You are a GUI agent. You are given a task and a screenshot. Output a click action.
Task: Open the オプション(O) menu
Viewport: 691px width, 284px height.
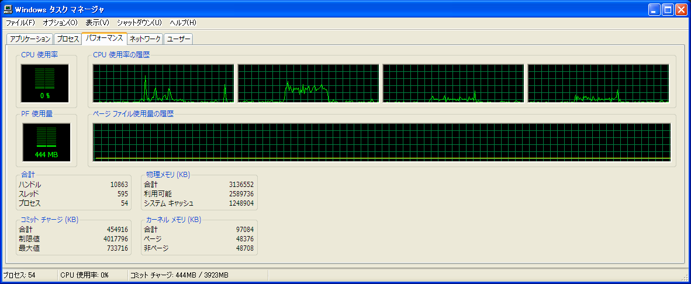click(60, 22)
